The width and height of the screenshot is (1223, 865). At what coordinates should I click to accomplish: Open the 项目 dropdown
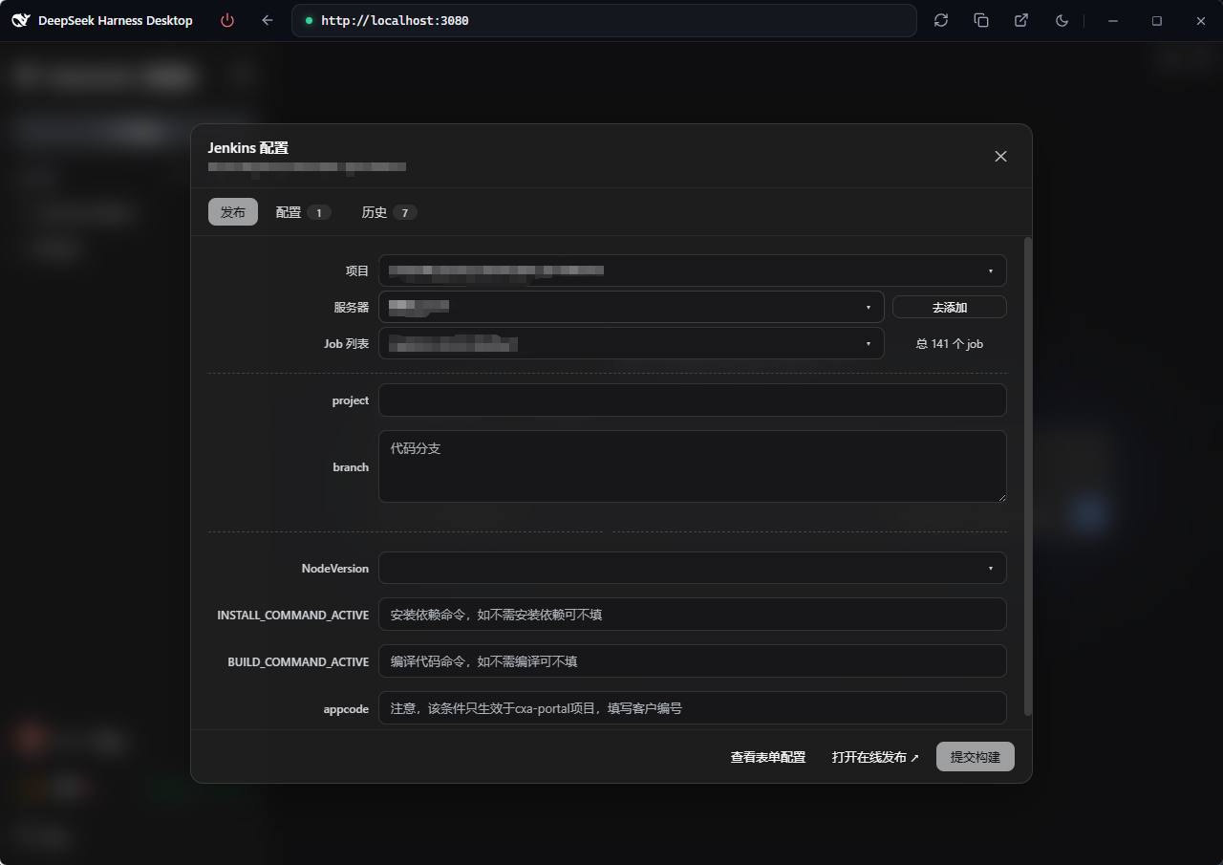tap(693, 270)
